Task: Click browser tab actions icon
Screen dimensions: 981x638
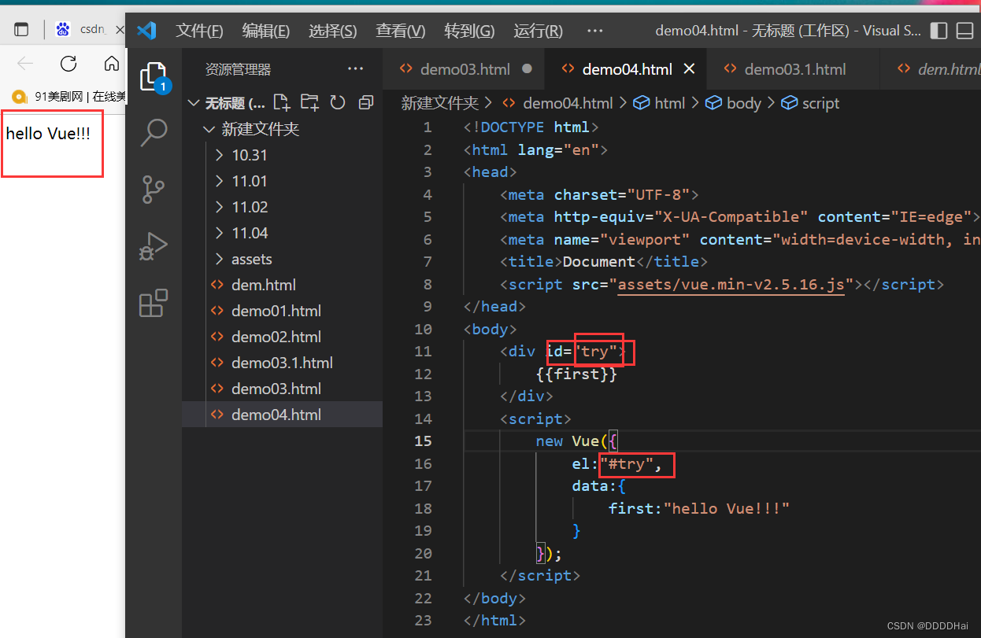Action: pos(21,30)
